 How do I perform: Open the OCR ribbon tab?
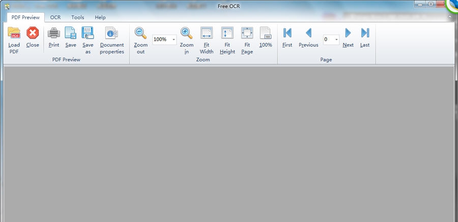pyautogui.click(x=55, y=17)
